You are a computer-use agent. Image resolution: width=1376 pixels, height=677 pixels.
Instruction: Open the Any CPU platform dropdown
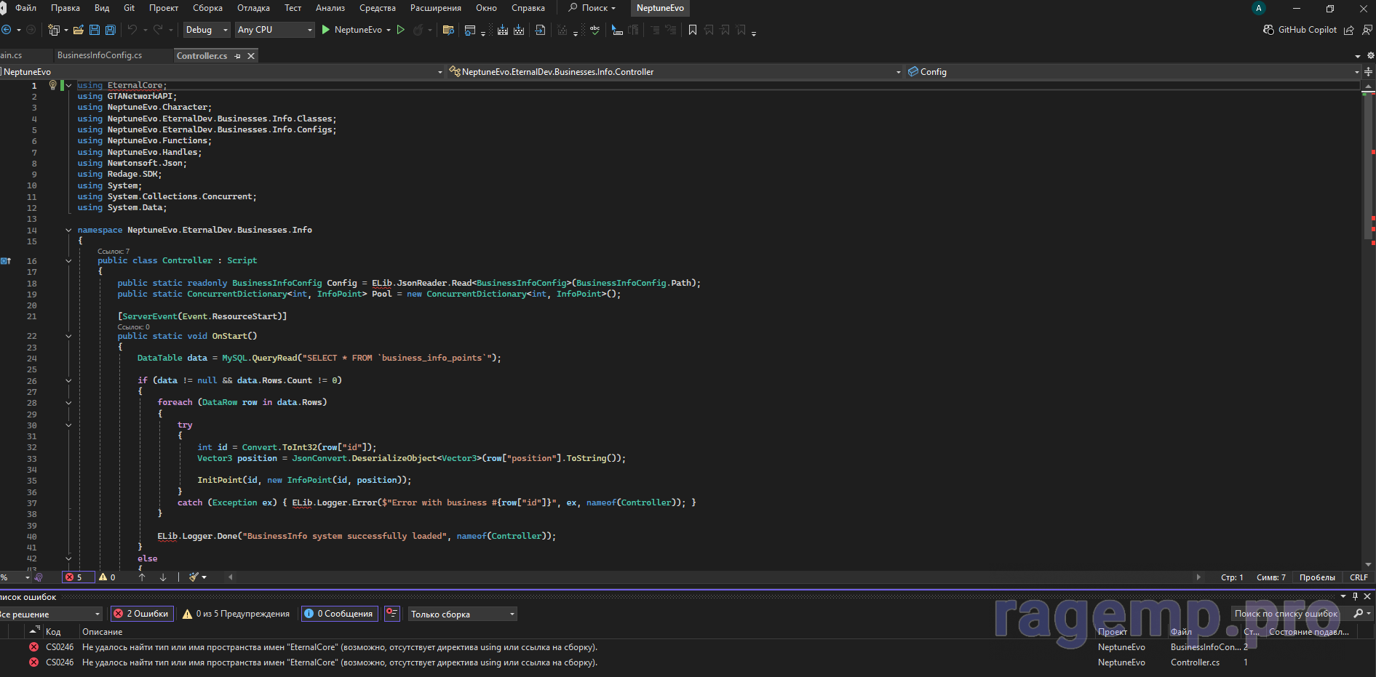pos(274,30)
